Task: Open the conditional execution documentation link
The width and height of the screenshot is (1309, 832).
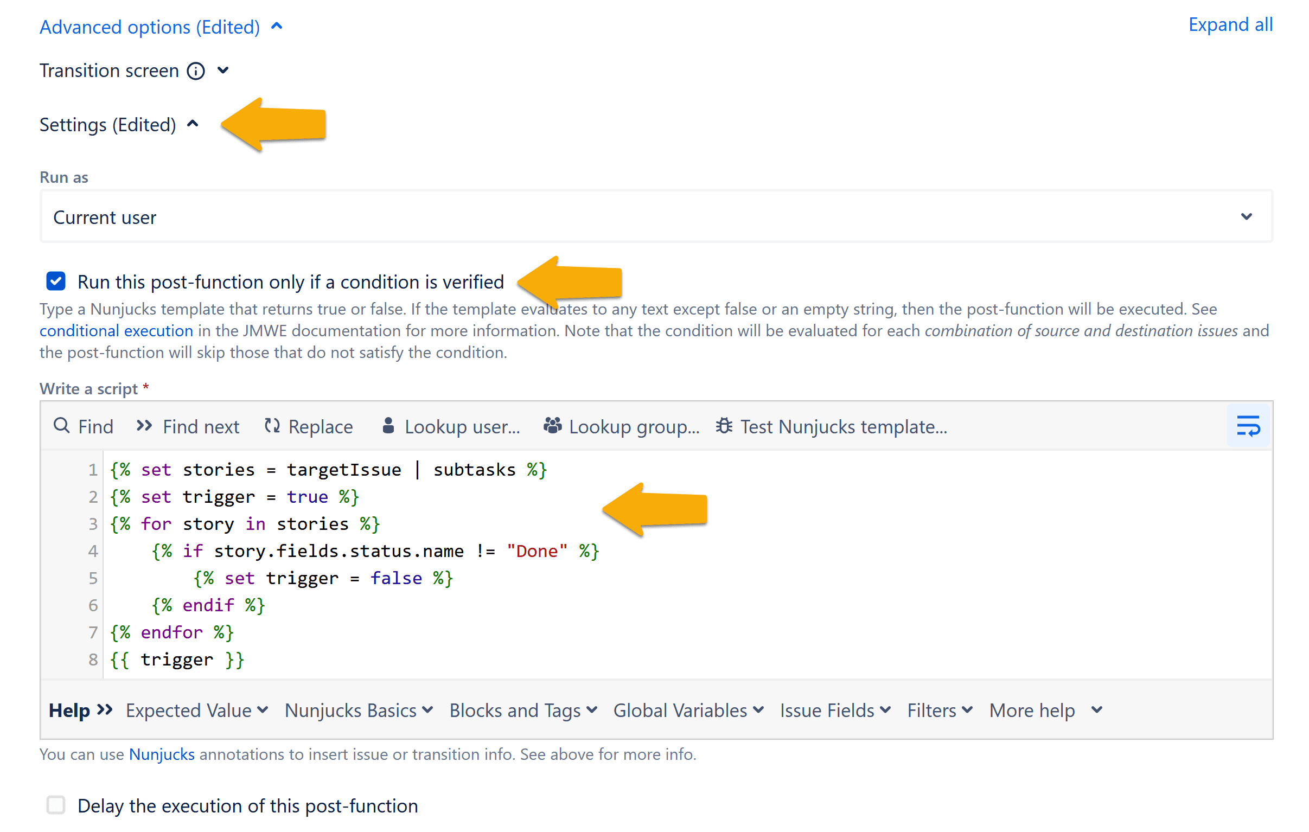Action: coord(116,330)
